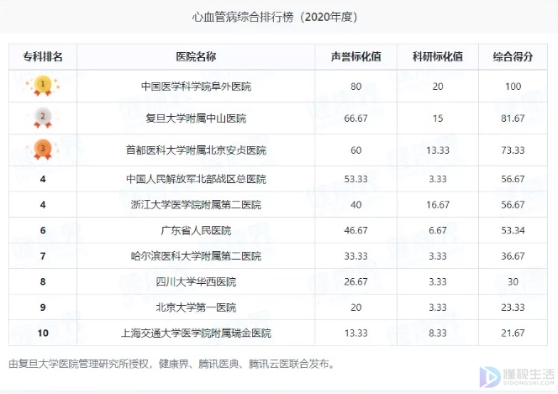The width and height of the screenshot is (558, 394).
Task: Click the 声誉标化值 column header
Action: [x=355, y=56]
